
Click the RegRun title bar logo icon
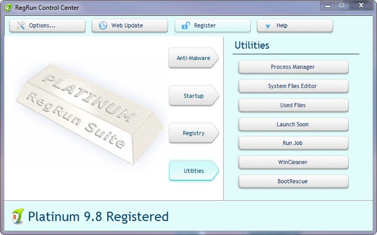[x=8, y=8]
